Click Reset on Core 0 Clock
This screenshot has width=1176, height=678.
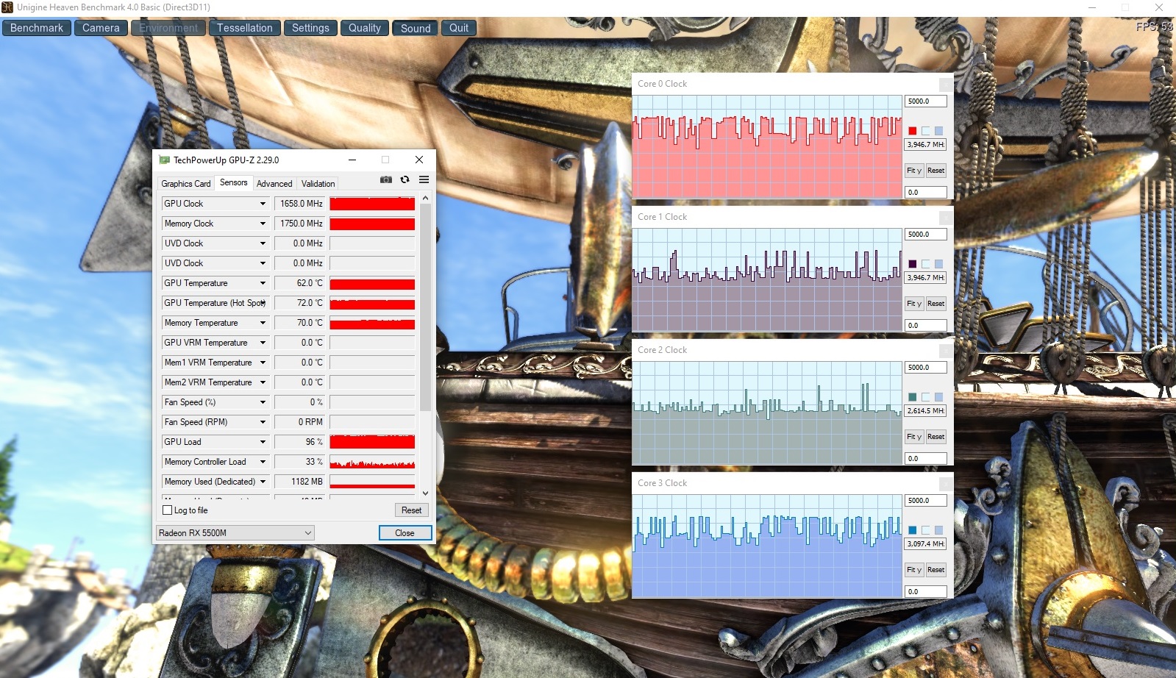click(936, 171)
